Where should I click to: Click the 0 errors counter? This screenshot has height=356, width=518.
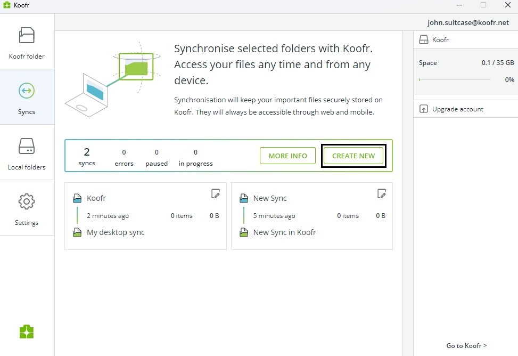[124, 158]
